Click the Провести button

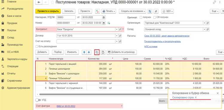click(85, 11)
